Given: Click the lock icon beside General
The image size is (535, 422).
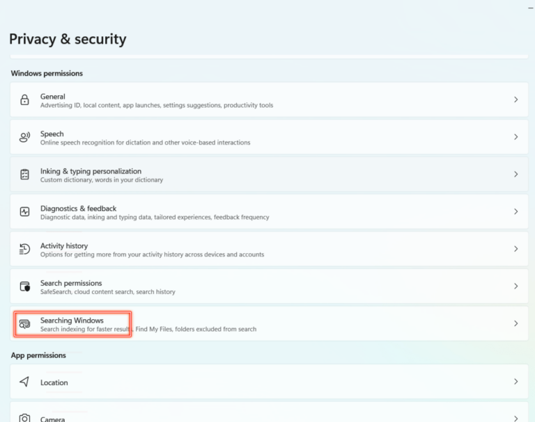Looking at the screenshot, I should point(25,100).
